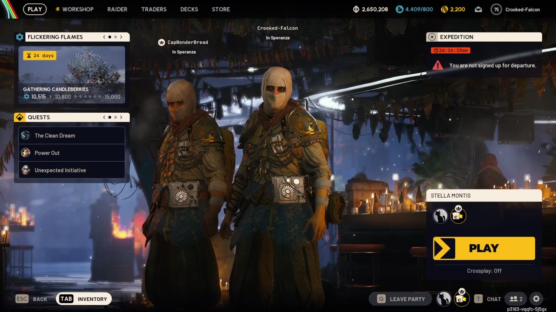
Task: Click the red warning triangle icon
Action: [x=438, y=65]
